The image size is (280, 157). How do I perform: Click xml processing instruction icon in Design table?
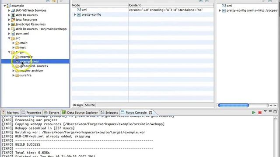(79, 10)
